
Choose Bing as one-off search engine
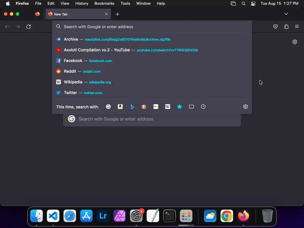(132, 107)
